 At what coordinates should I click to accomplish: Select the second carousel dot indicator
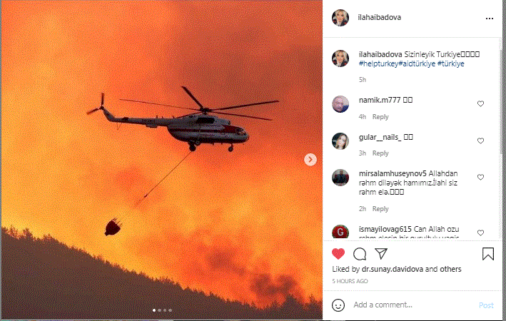click(159, 310)
